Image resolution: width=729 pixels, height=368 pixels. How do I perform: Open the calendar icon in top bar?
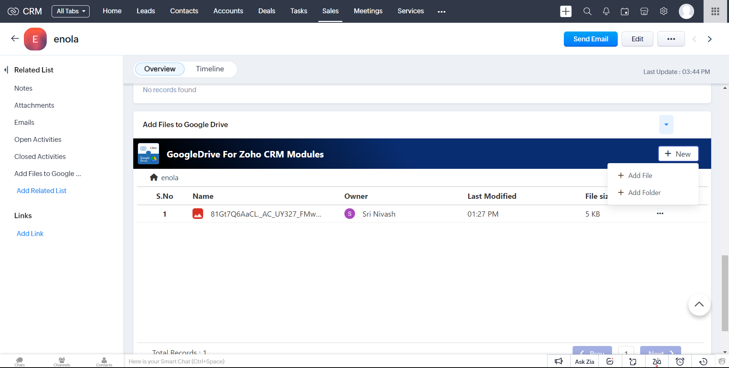(x=625, y=11)
